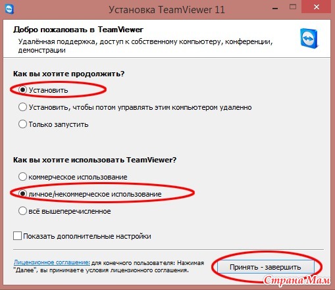Click the "Как вы хотите использовать TeamViewer?" heading
This screenshot has height=290, width=335.
95,160
